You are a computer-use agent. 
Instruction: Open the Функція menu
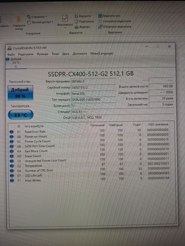(42, 54)
